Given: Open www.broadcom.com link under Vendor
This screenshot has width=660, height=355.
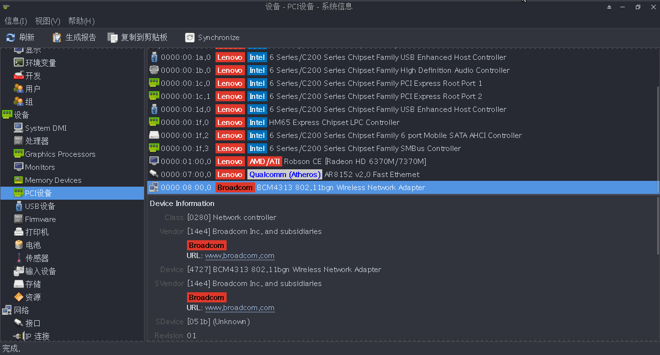Looking at the screenshot, I should point(240,256).
